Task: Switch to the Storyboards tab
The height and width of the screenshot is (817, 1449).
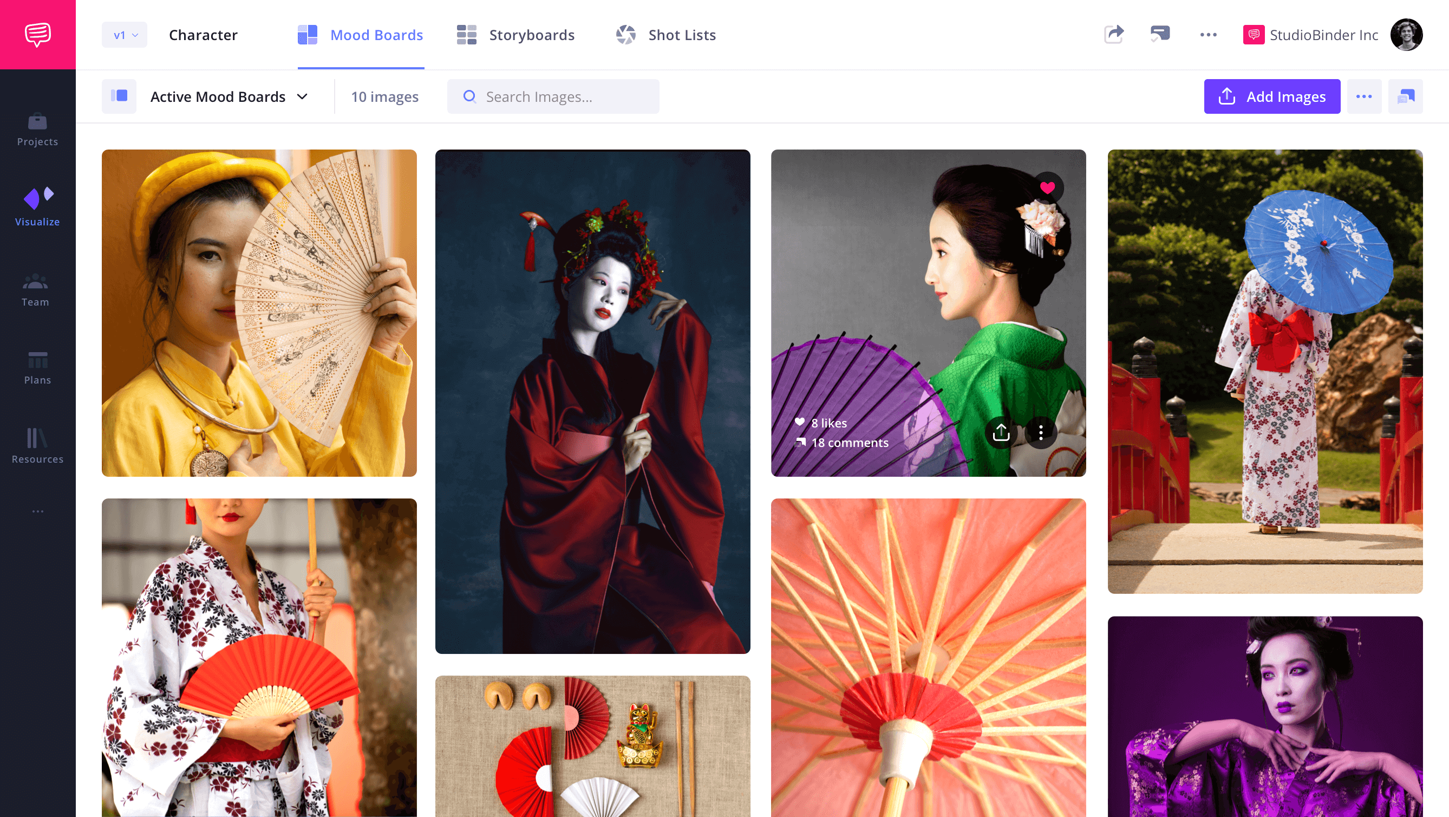Action: (x=515, y=35)
